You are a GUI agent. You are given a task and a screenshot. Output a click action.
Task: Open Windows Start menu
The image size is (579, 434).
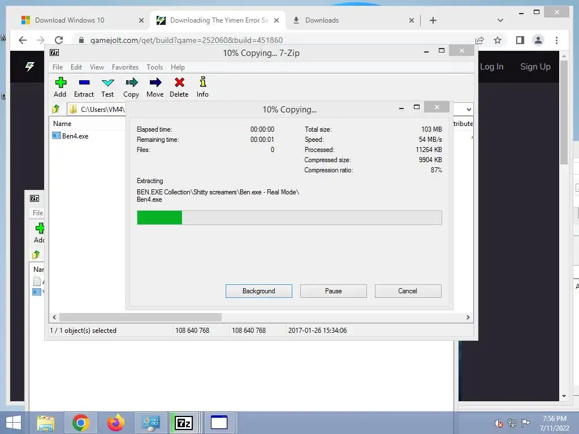[x=14, y=423]
